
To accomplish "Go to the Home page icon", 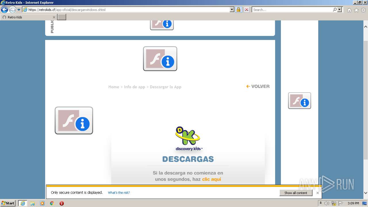I will point(349,10).
